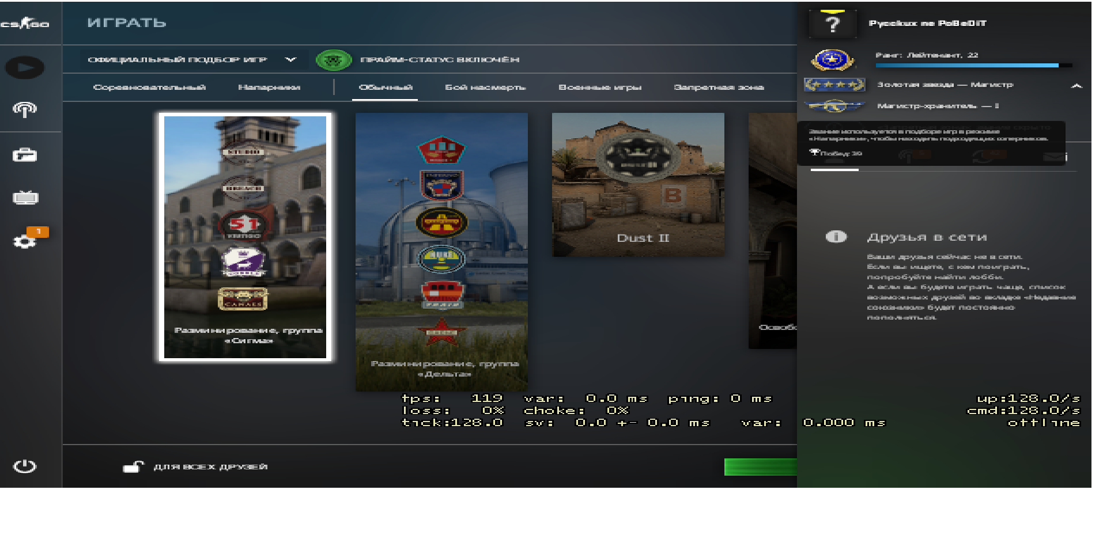Select the red Train map badge
This screenshot has height=539, width=1103.
point(441,295)
